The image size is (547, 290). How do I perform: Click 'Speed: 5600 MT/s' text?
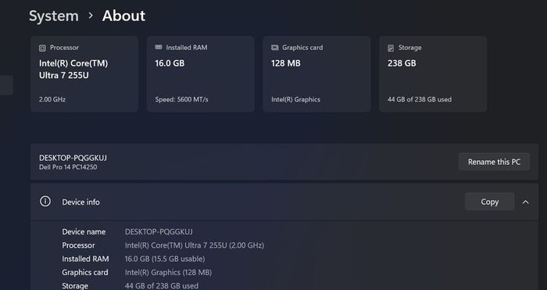click(182, 99)
